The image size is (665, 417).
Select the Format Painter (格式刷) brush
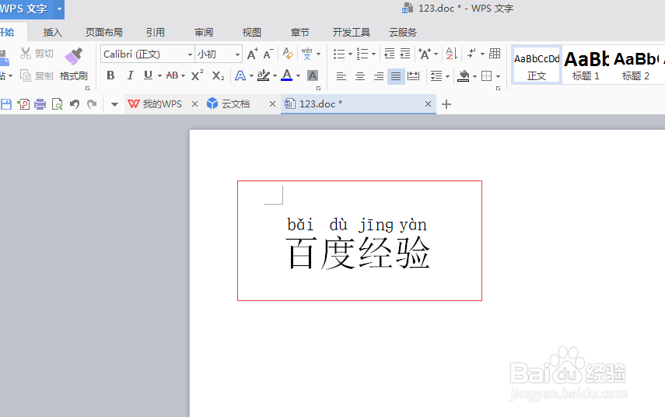(73, 57)
